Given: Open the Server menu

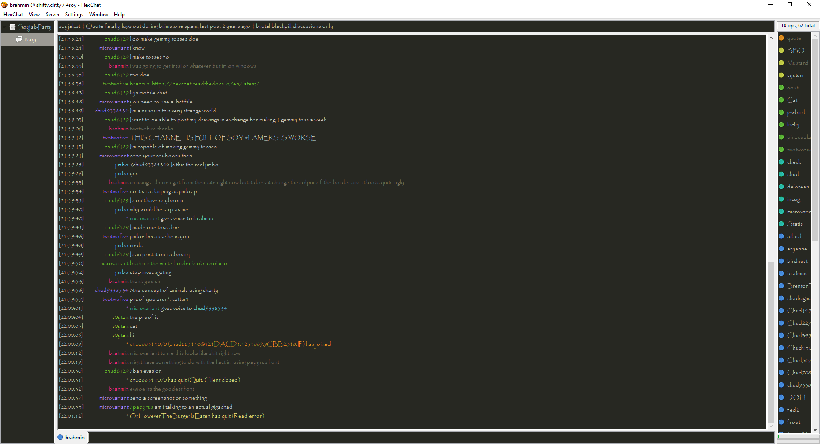Looking at the screenshot, I should tap(52, 15).
